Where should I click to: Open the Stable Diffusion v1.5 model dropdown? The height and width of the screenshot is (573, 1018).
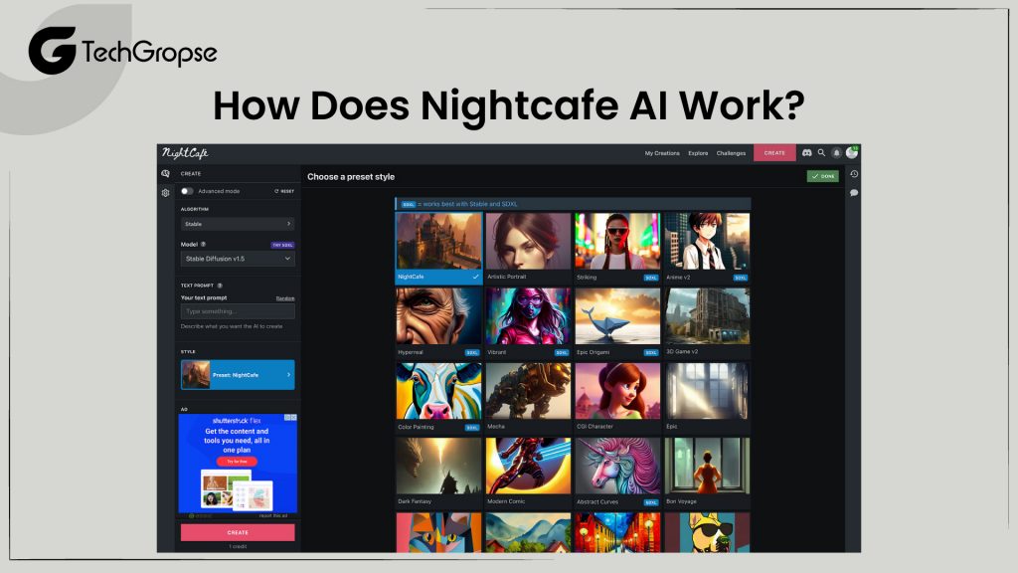pos(237,259)
